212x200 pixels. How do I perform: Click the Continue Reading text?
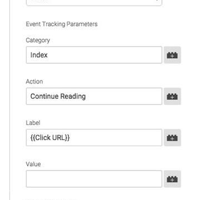pos(58,96)
